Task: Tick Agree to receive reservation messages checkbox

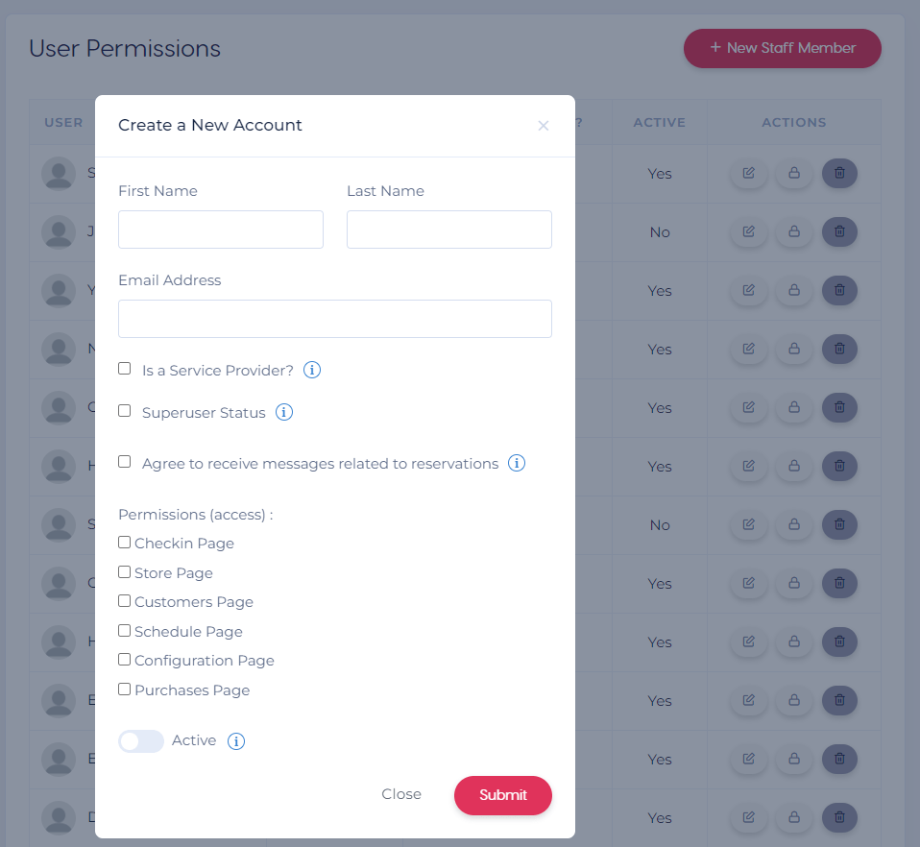Action: pyautogui.click(x=125, y=462)
